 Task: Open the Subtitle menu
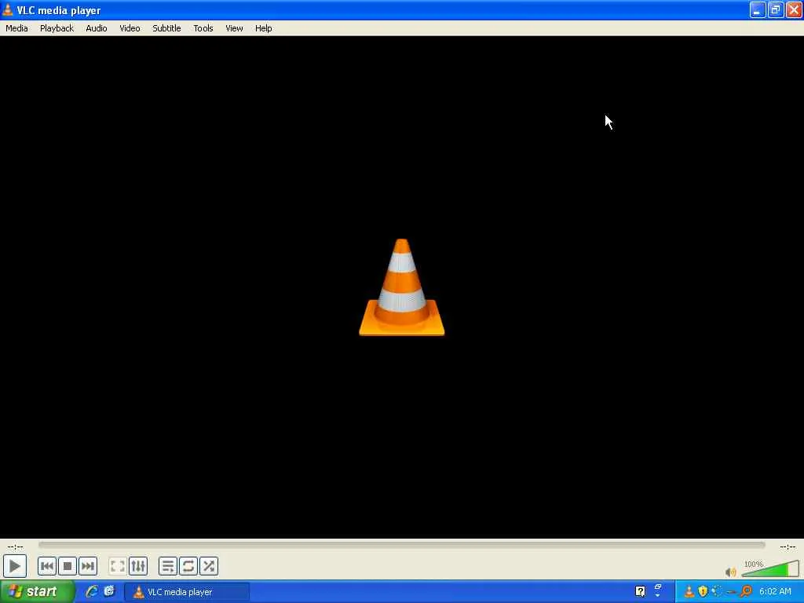[166, 28]
